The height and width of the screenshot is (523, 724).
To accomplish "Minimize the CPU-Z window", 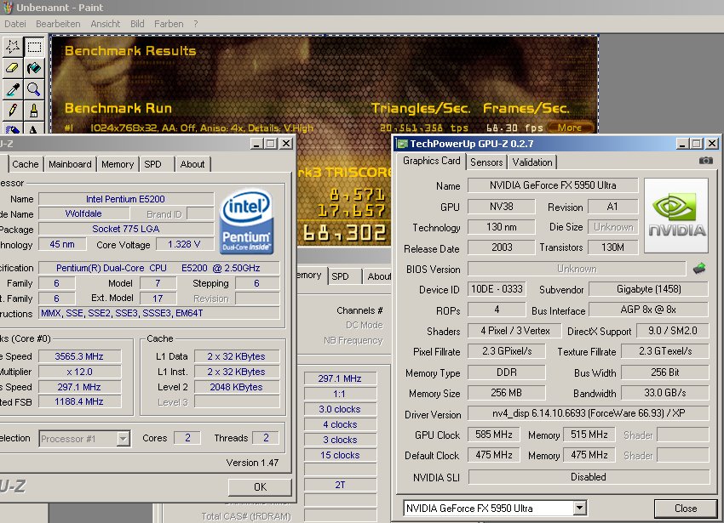I will coord(256,144).
